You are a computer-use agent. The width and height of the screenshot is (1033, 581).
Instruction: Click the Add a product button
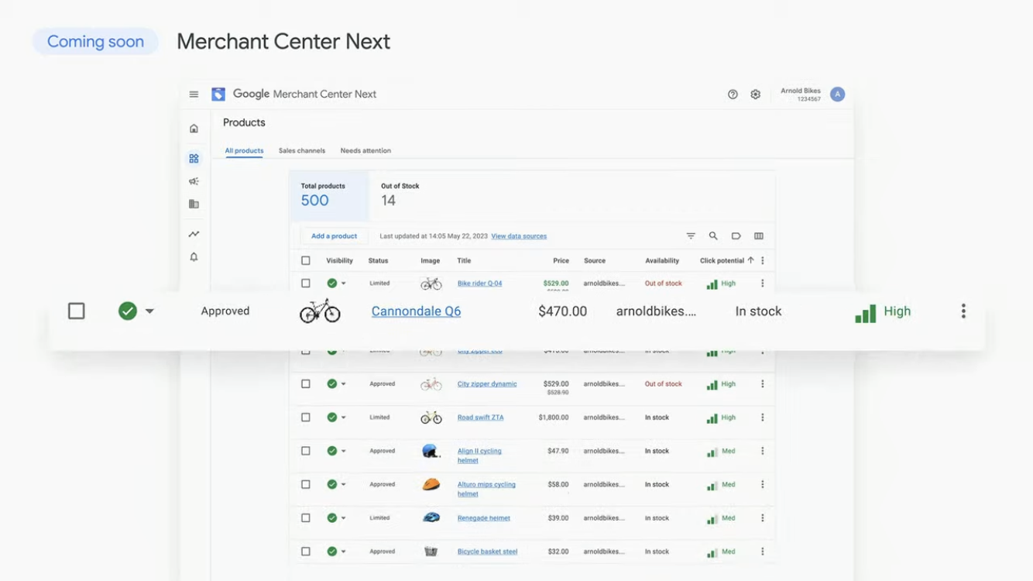[x=335, y=236]
